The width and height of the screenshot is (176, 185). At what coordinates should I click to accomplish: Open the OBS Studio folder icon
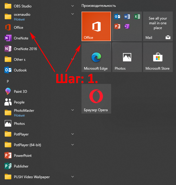point(8,6)
